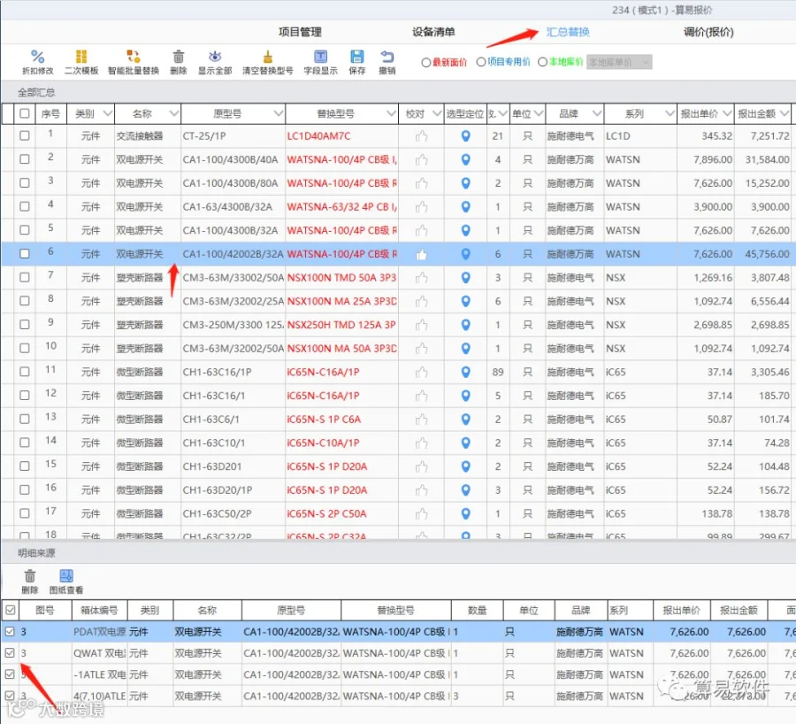Click replacement model LC1D40AM7C
Image resolution: width=796 pixels, height=724 pixels.
click(318, 136)
